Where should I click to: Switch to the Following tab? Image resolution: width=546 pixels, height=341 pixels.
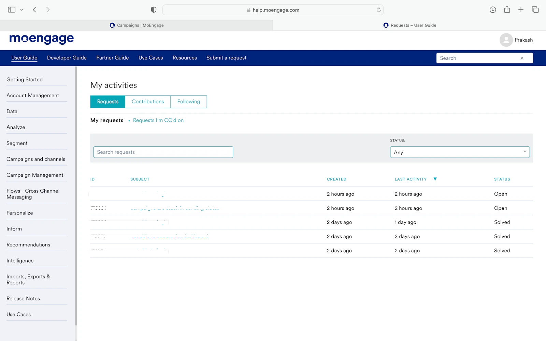click(189, 102)
